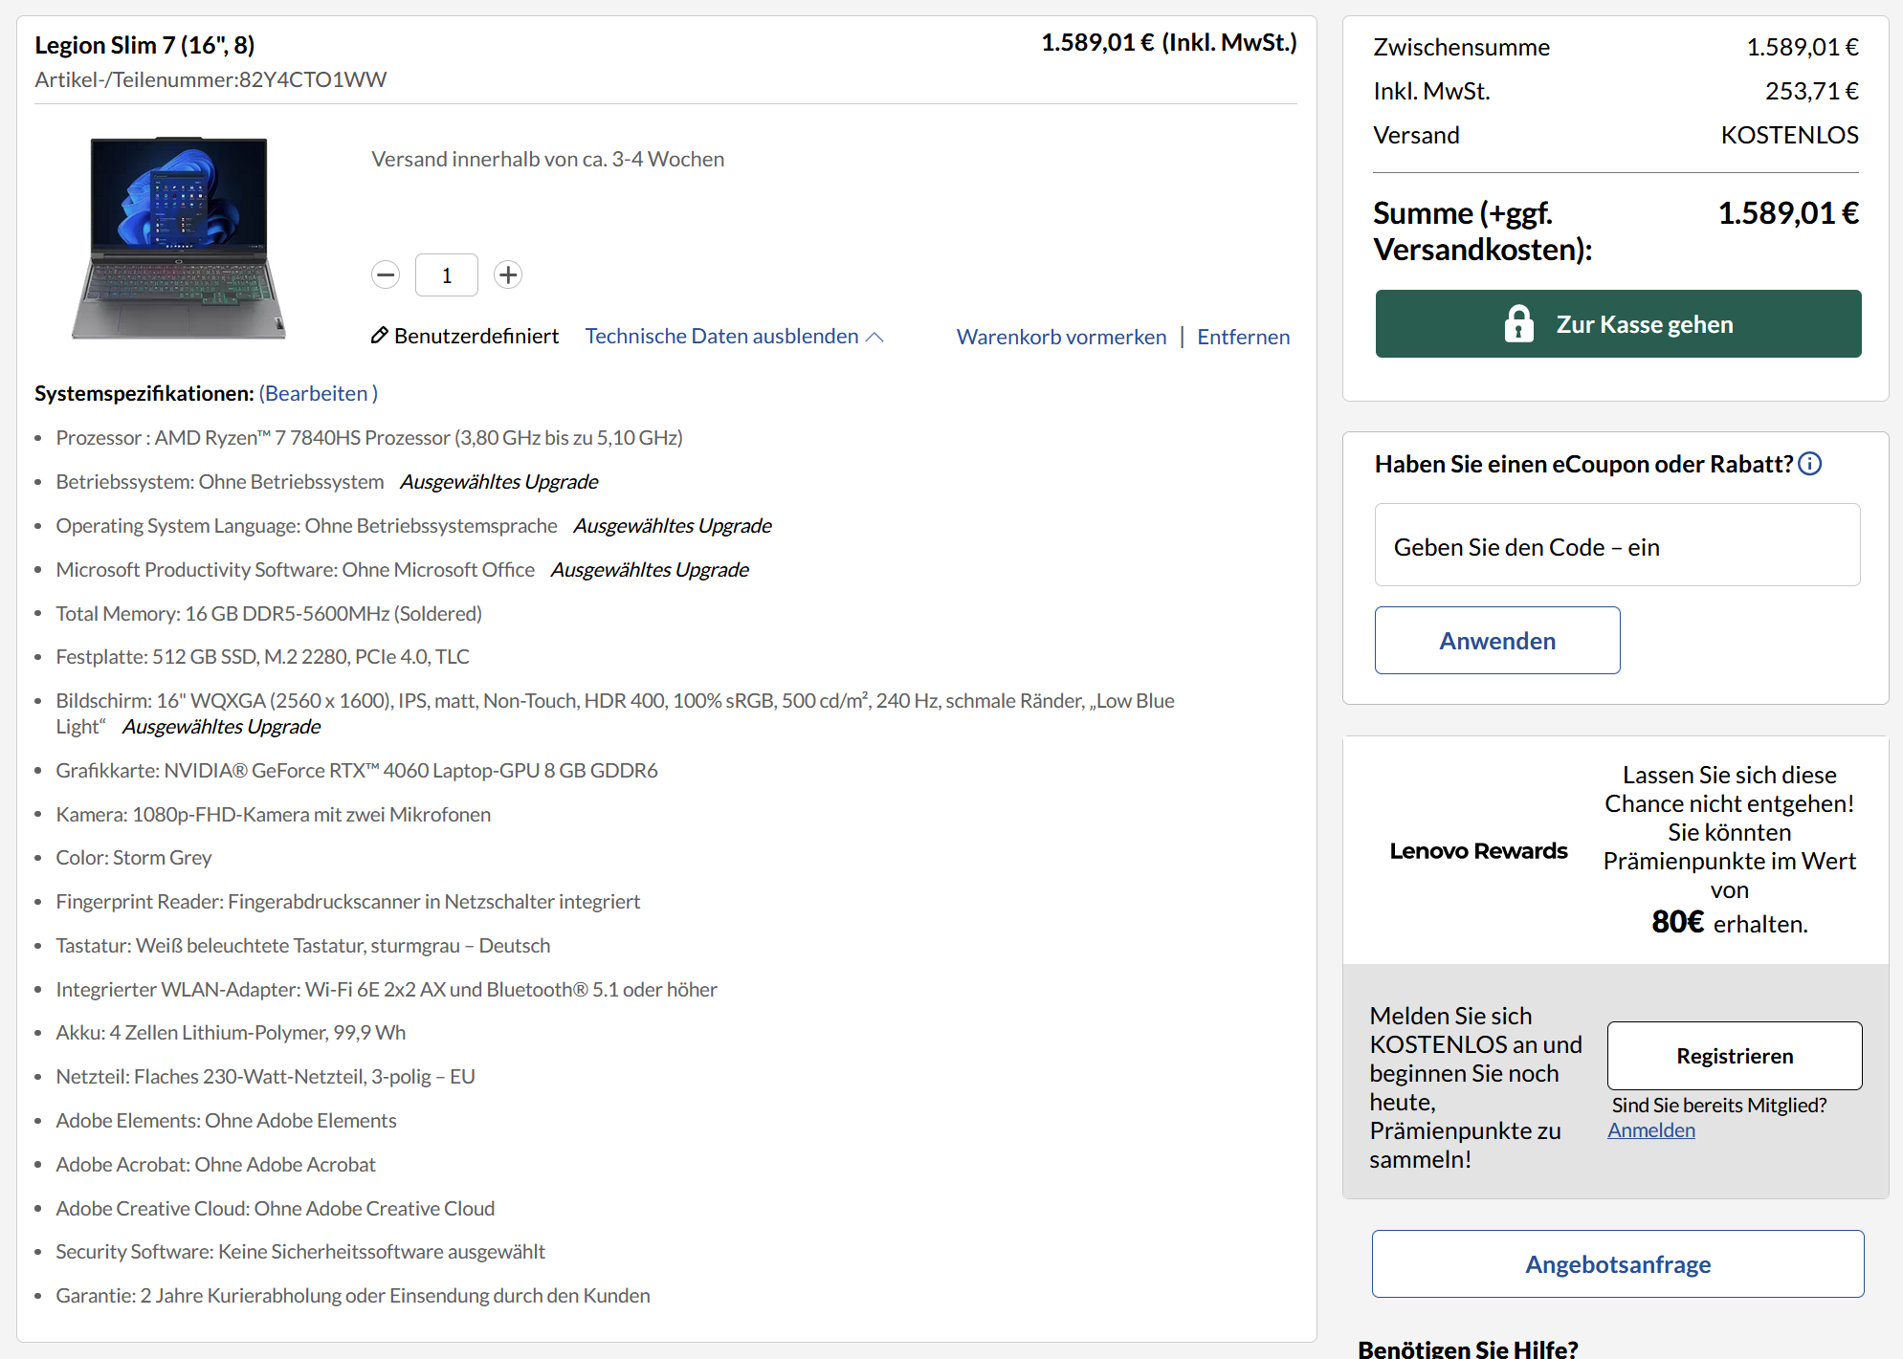Click inside the coupon code input field

(x=1617, y=545)
